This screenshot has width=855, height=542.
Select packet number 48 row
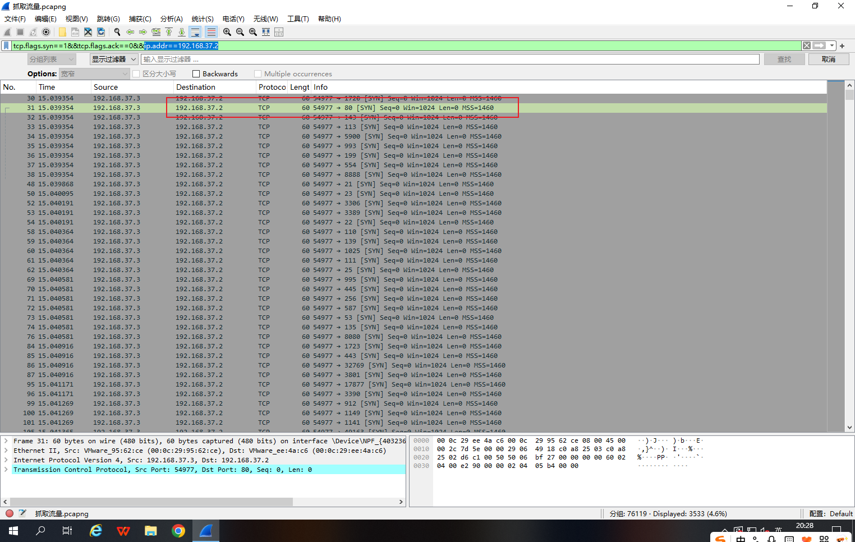(413, 184)
